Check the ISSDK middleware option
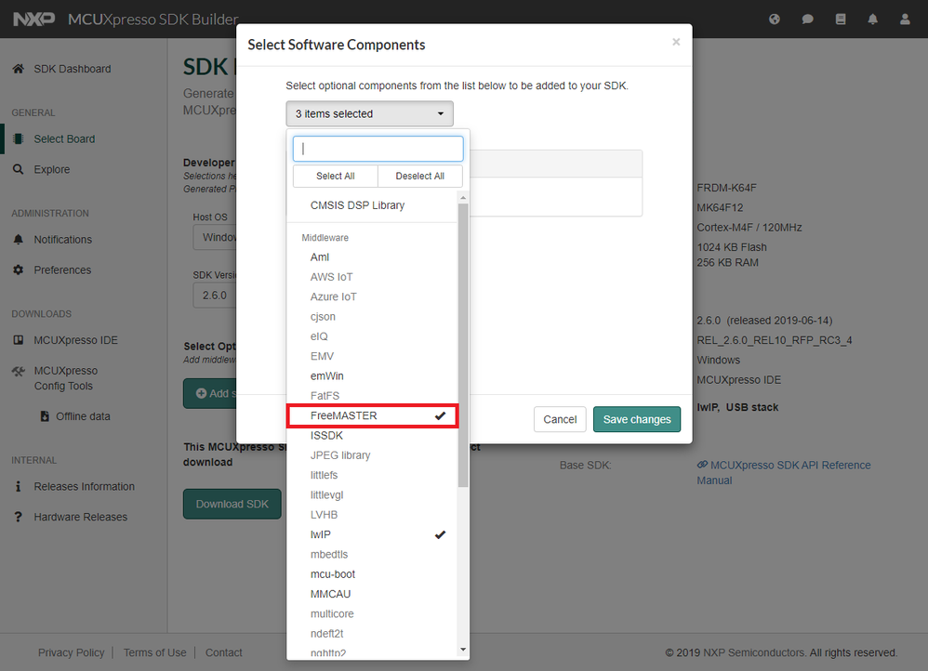 (x=372, y=436)
